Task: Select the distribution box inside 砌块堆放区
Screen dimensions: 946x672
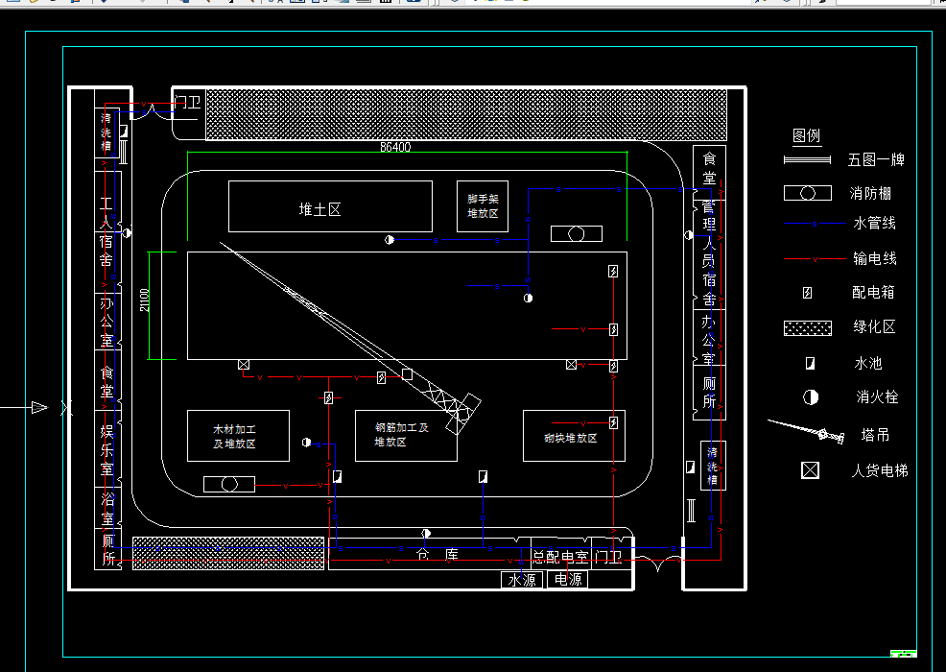Action: pos(613,422)
